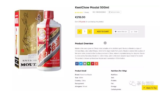Share product on WeChat
164x93 pixels.
[89, 64]
